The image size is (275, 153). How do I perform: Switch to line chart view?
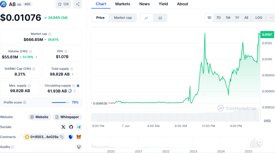tap(146, 18)
